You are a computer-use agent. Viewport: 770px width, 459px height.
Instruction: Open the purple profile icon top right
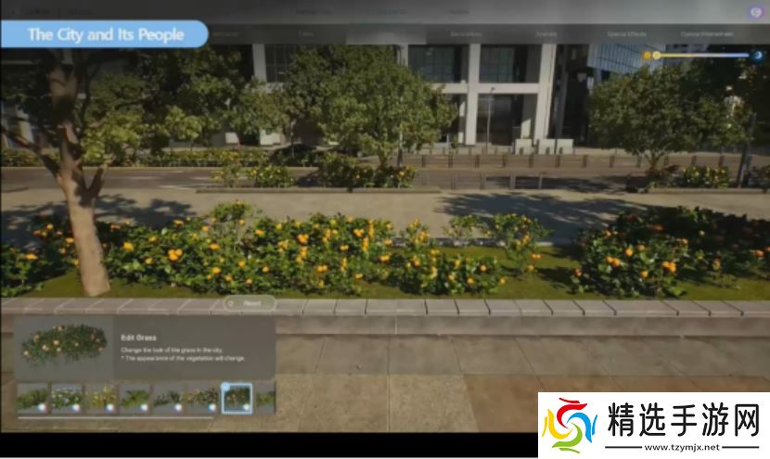point(756,11)
